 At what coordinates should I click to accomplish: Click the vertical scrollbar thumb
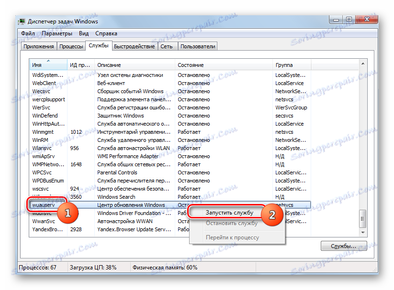click(x=362, y=219)
